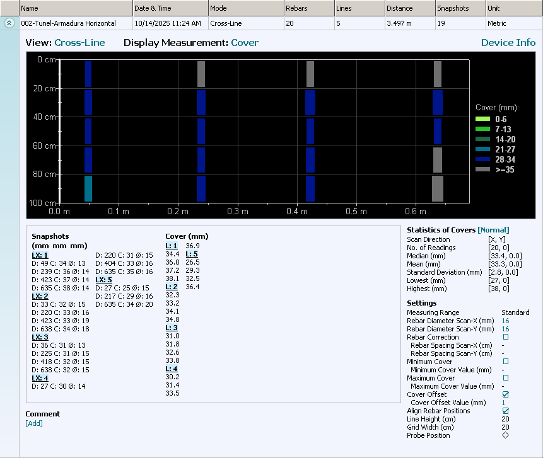The width and height of the screenshot is (543, 458).
Task: Select the 3.497 m distance cell
Action: tap(411, 23)
